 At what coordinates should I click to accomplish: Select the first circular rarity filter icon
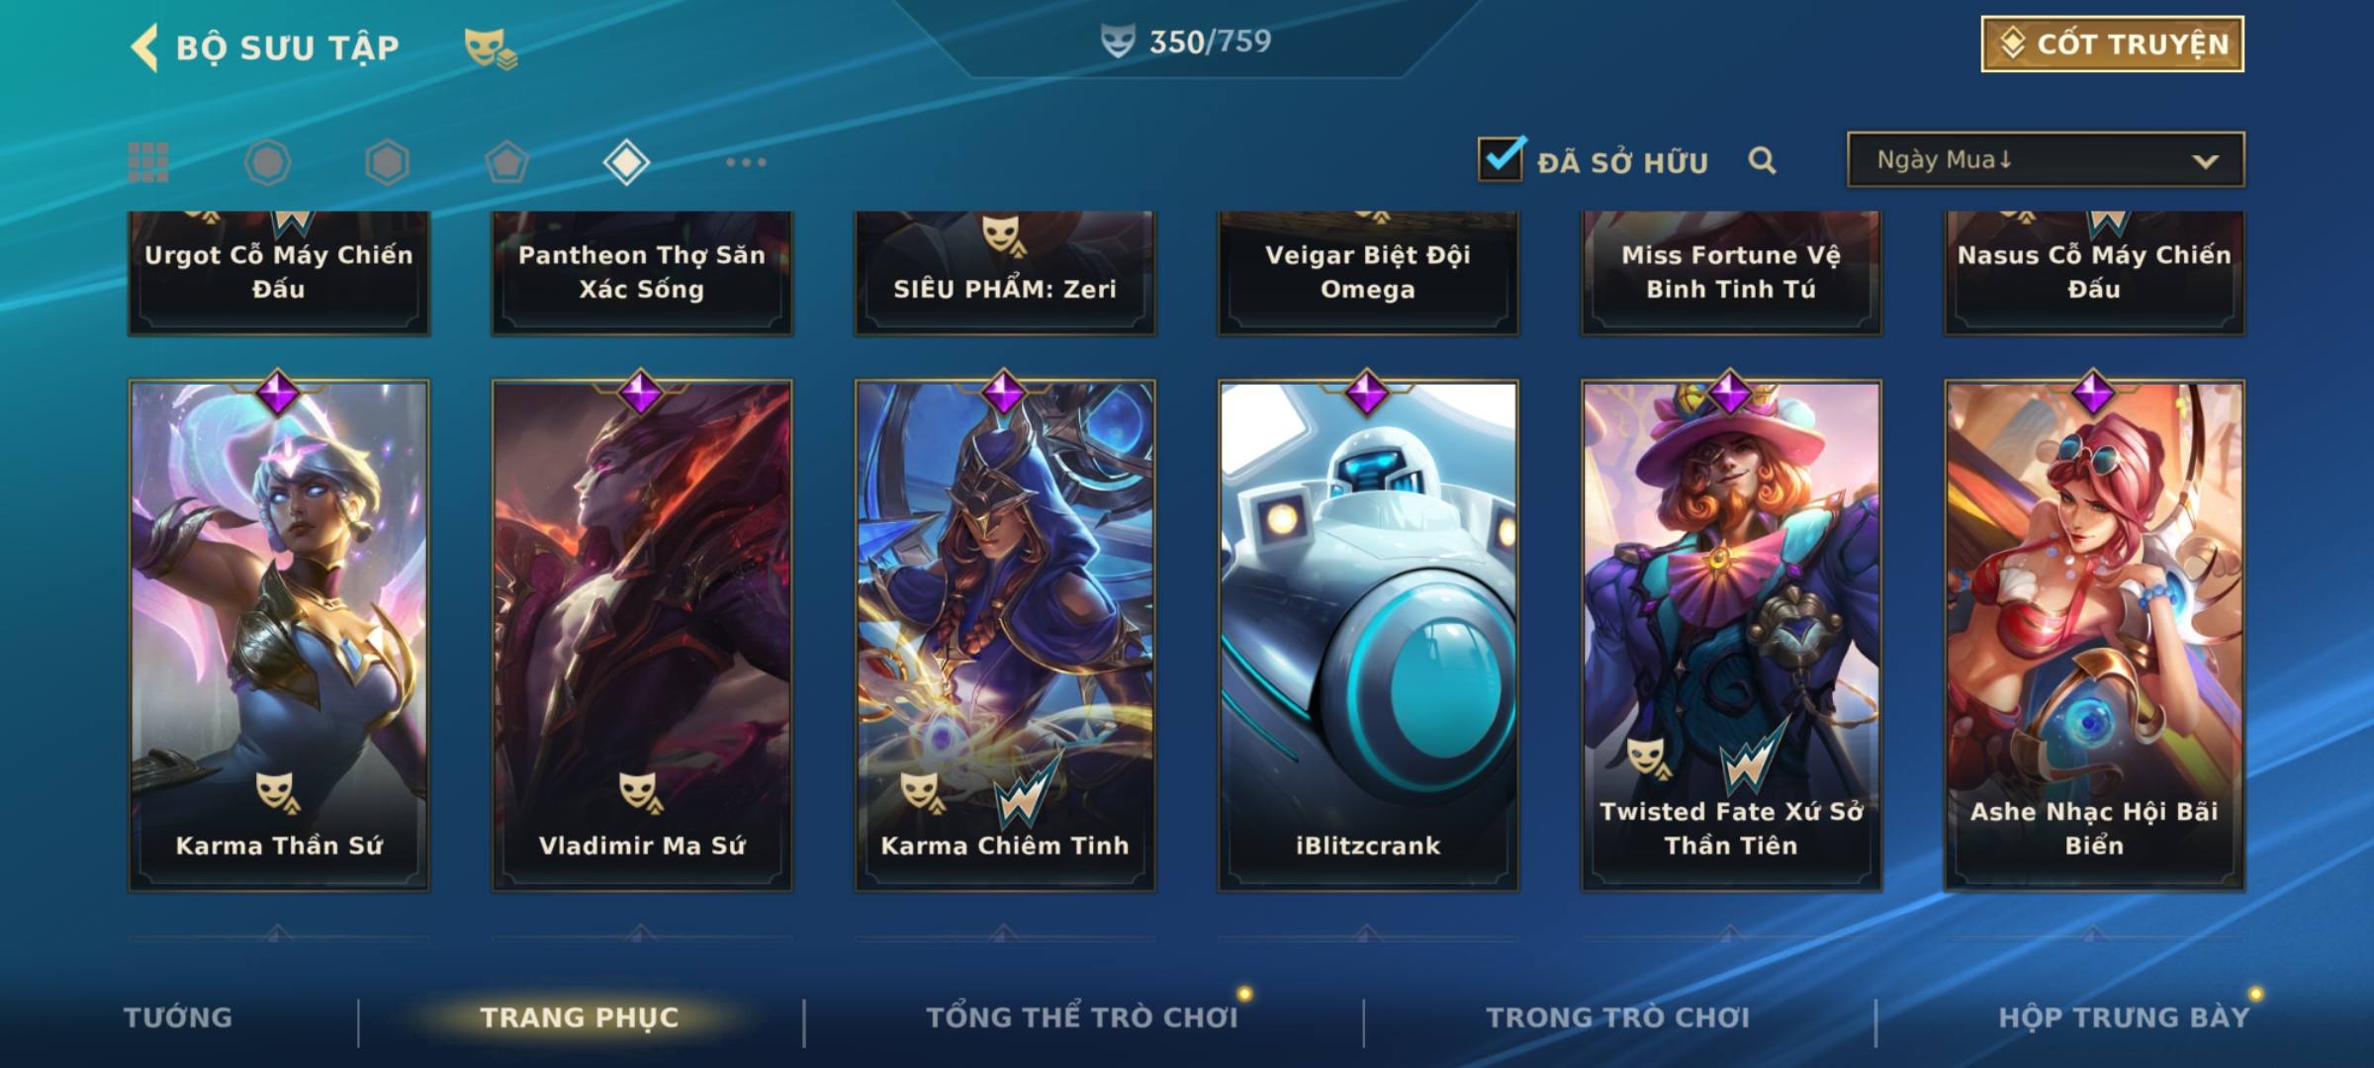click(x=267, y=162)
